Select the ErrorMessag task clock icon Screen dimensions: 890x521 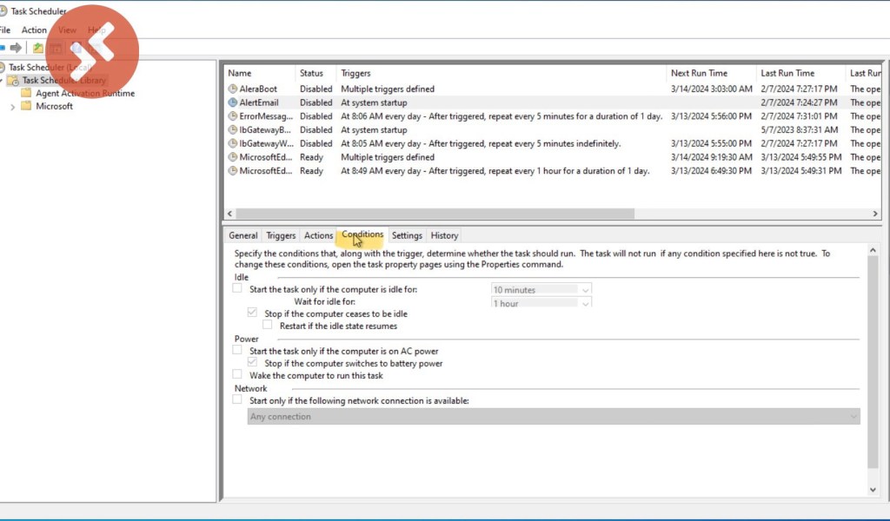[x=233, y=116]
